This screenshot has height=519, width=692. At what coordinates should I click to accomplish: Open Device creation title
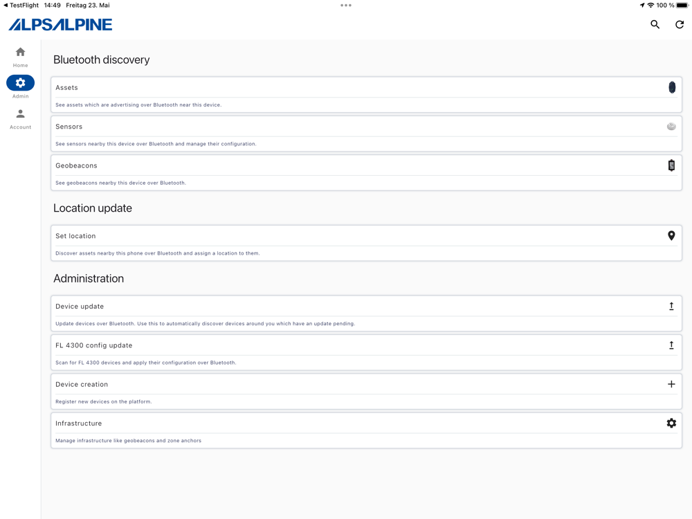click(x=82, y=384)
